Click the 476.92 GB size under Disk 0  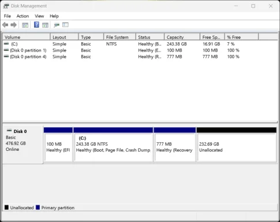point(16,143)
